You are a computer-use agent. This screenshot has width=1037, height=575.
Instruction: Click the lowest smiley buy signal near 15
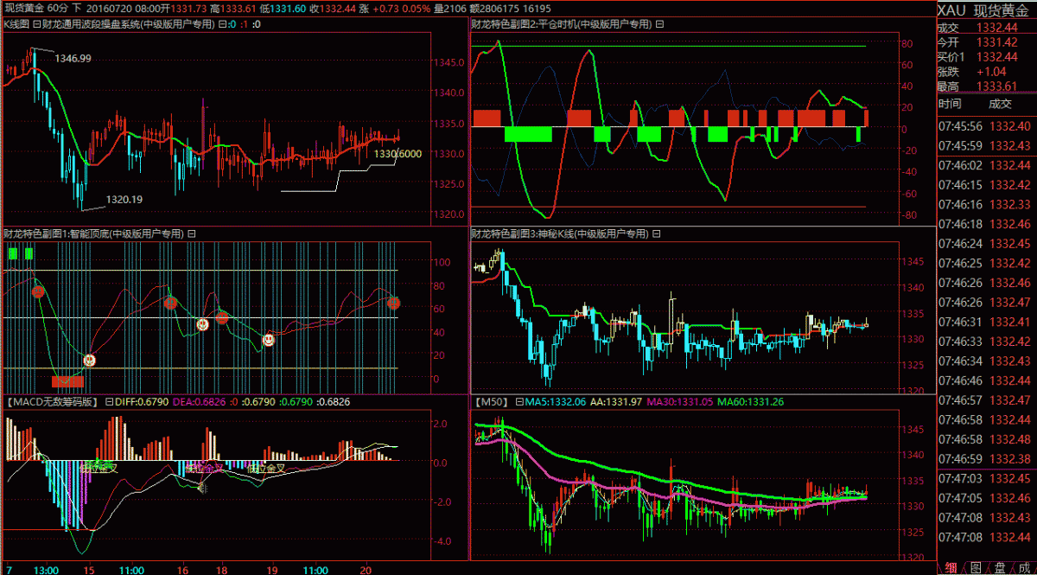[89, 360]
